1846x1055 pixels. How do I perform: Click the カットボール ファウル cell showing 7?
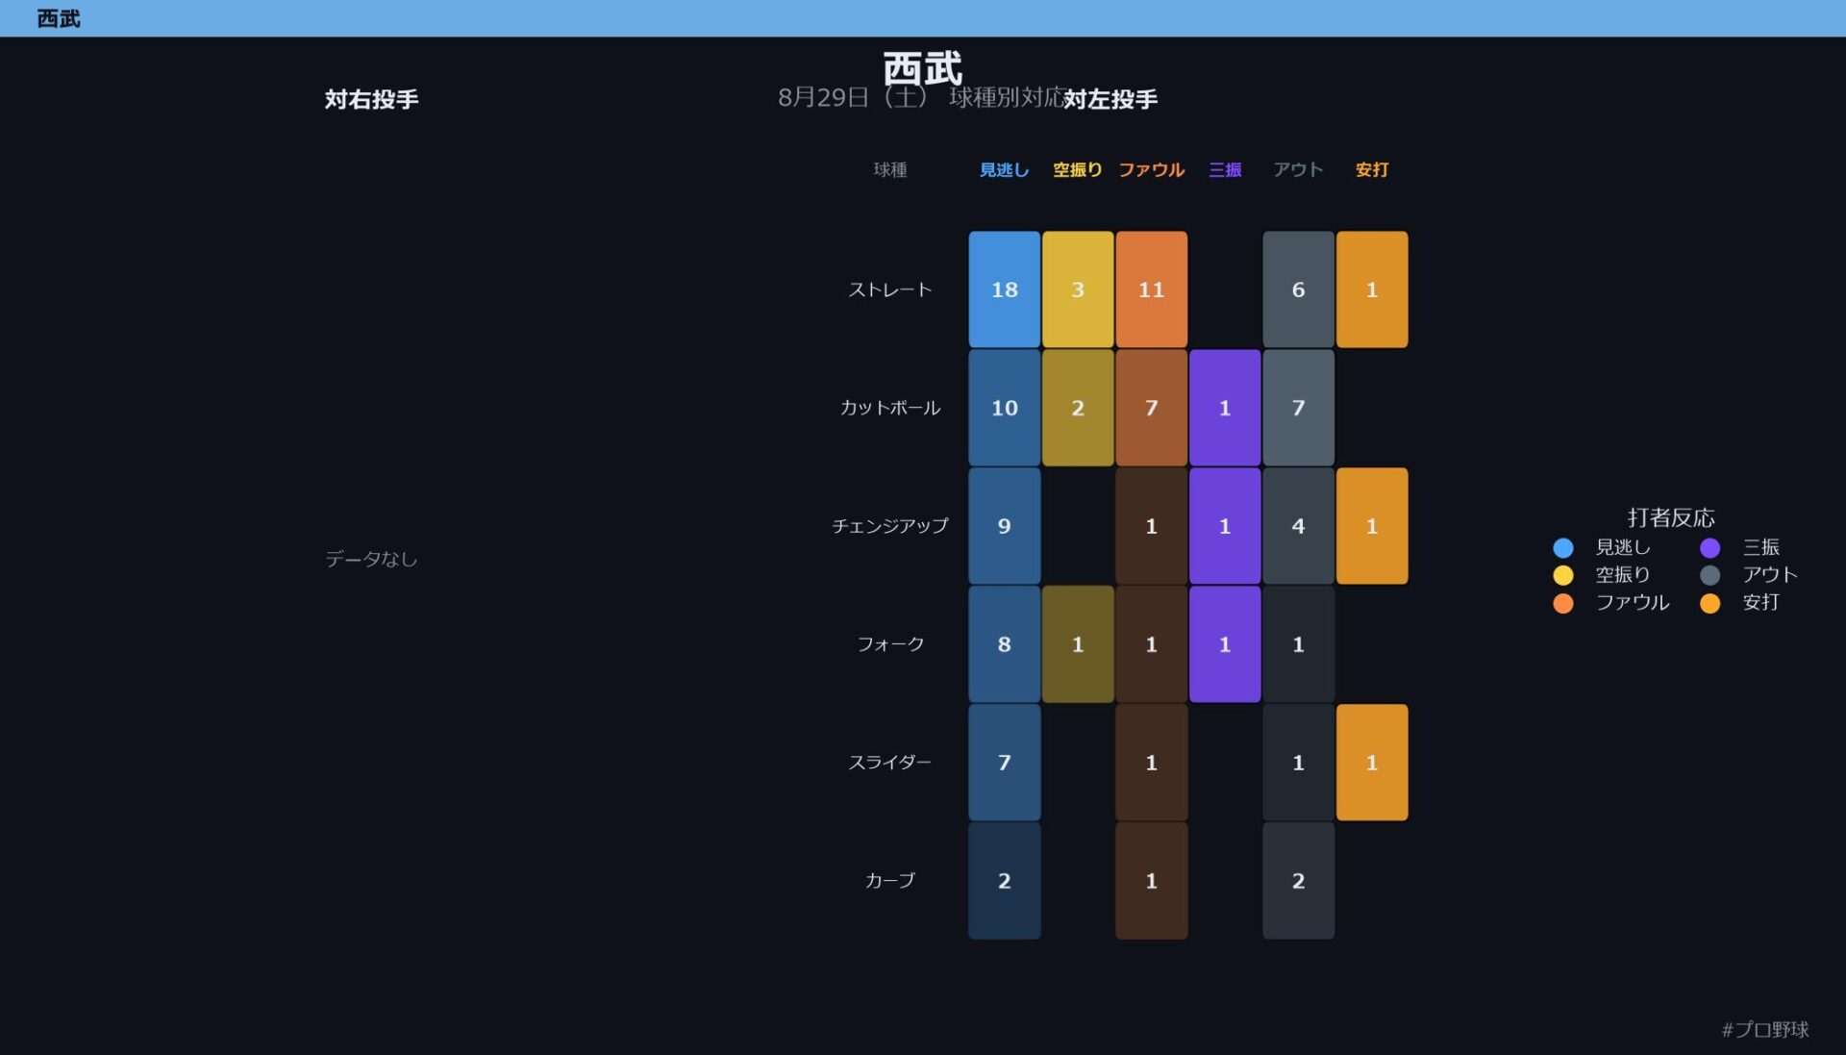[1151, 408]
